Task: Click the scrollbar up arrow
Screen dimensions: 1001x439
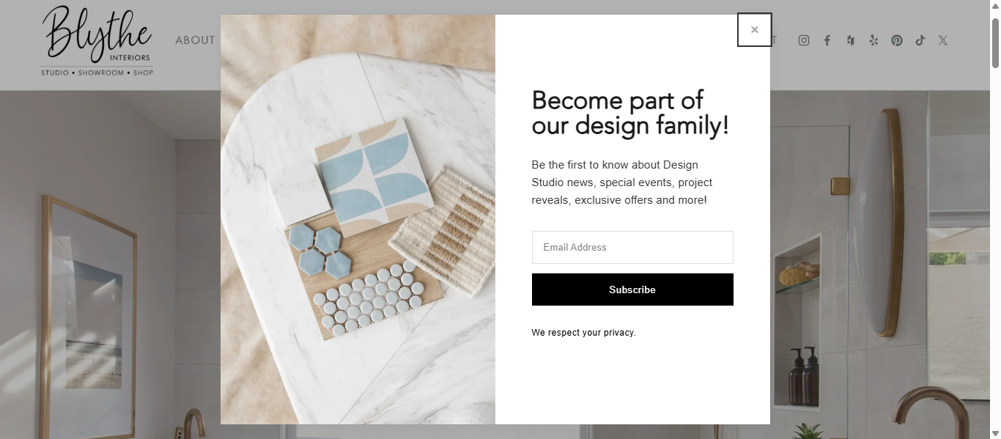Action: (x=995, y=6)
